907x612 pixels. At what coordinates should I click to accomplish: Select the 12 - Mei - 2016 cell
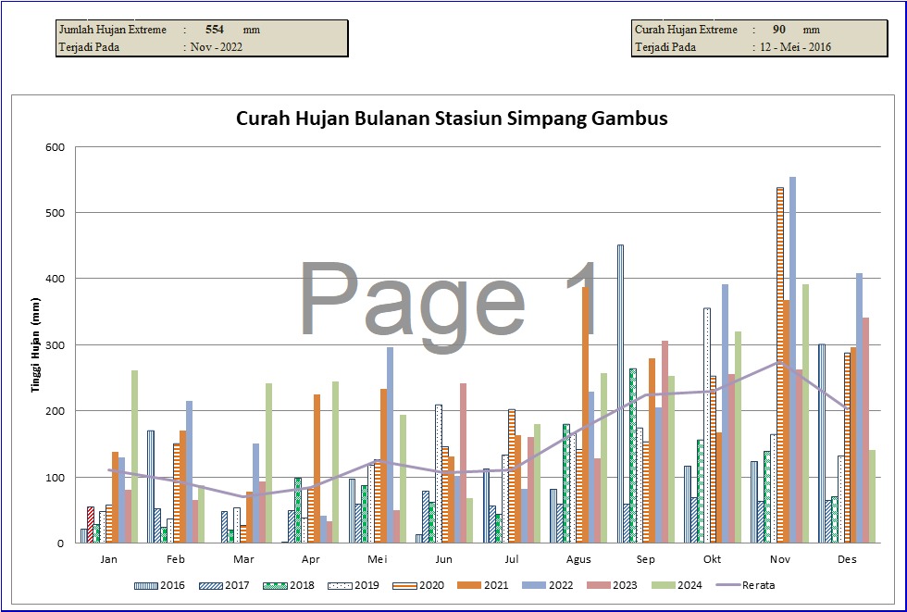point(795,47)
